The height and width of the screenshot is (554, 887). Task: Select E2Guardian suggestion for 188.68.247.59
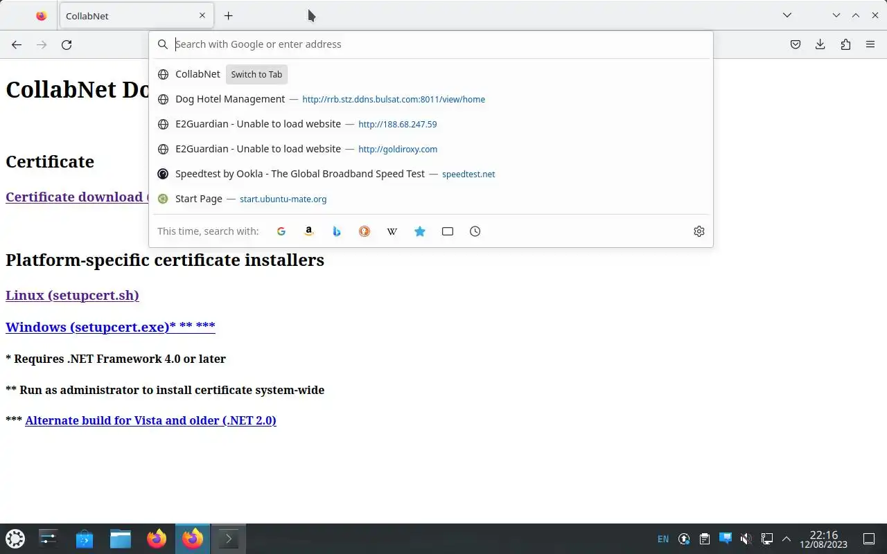click(431, 124)
